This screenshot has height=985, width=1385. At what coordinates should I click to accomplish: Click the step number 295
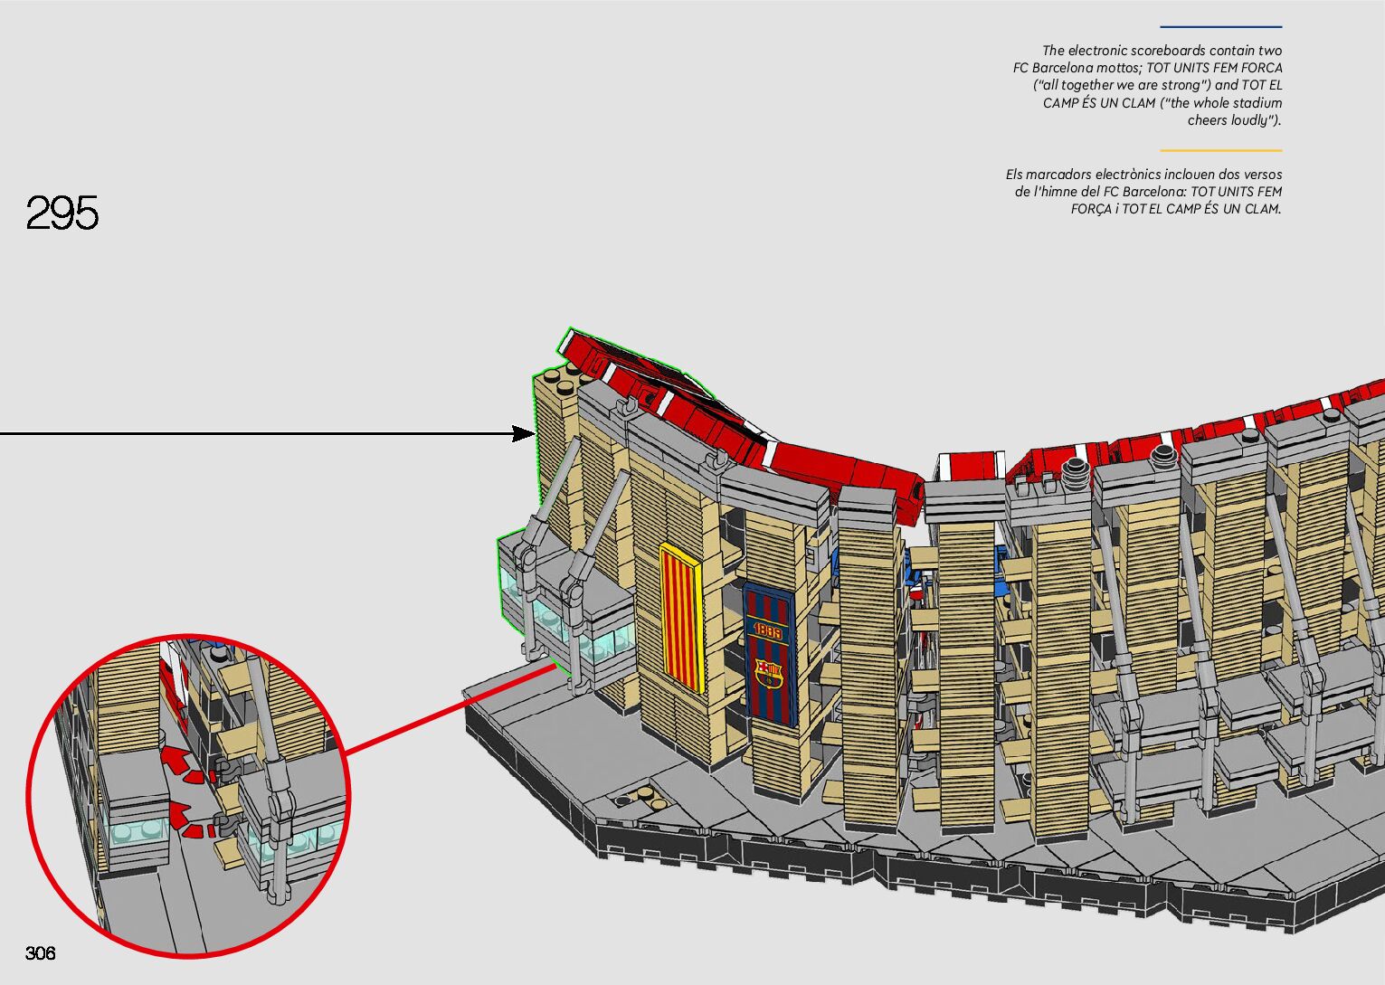point(62,213)
